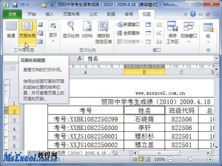Open the 文件 tab
Screen dimensions: 222x166
pos(12,14)
